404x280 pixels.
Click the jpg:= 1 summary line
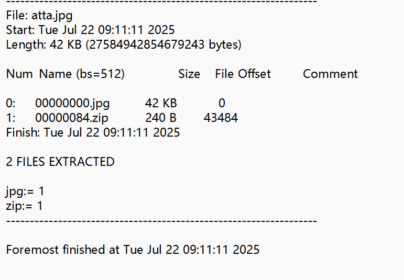point(25,191)
